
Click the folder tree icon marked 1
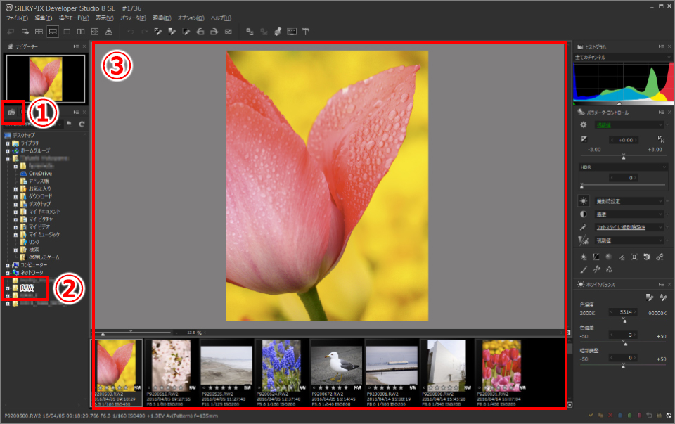pyautogui.click(x=12, y=112)
